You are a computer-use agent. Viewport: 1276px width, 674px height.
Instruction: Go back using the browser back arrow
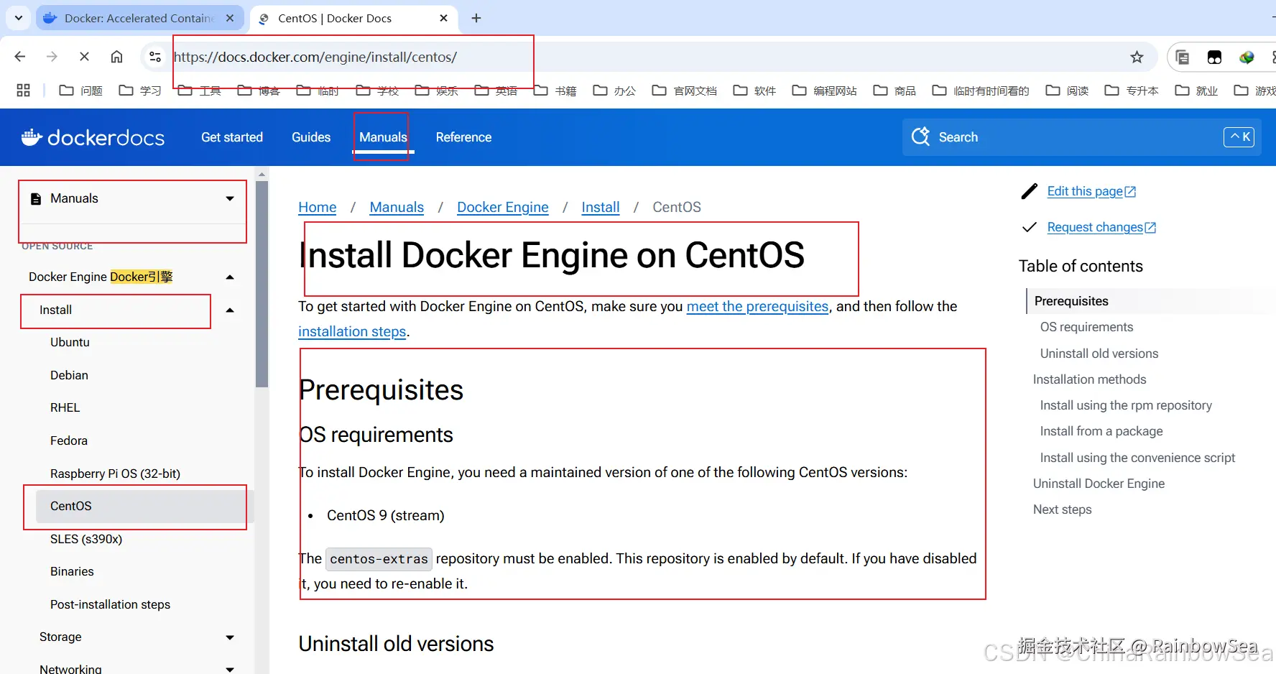pyautogui.click(x=20, y=57)
